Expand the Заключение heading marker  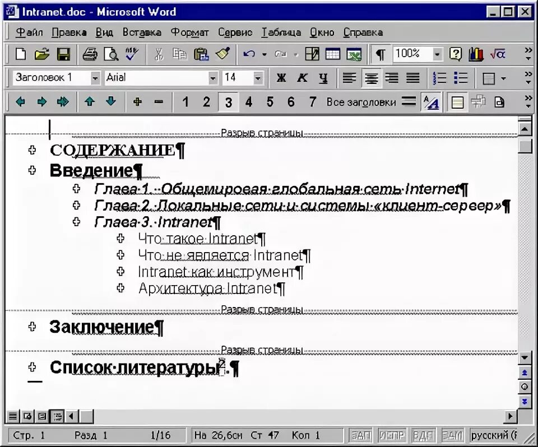33,327
